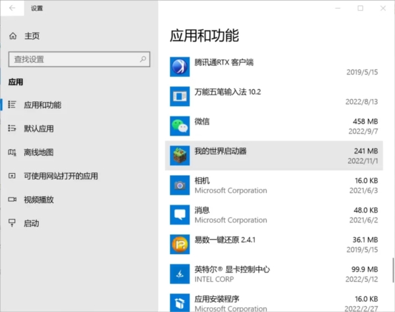Click the date 2022/8/13
This screenshot has width=395, height=312.
(361, 102)
